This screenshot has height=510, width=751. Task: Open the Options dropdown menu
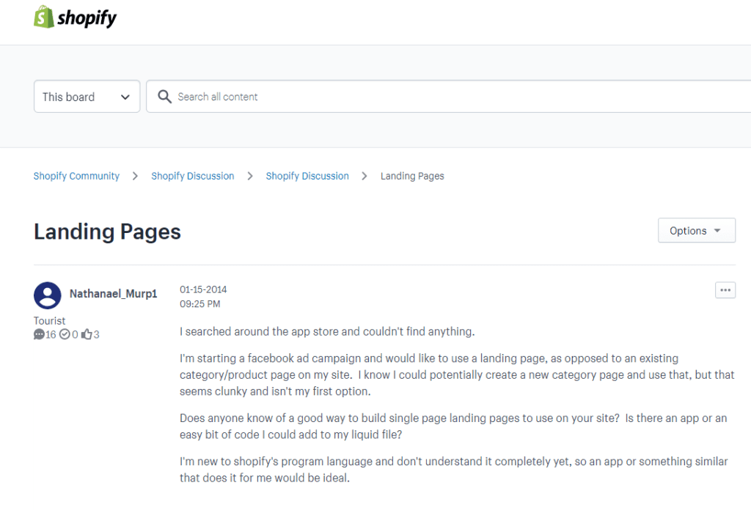[696, 230]
